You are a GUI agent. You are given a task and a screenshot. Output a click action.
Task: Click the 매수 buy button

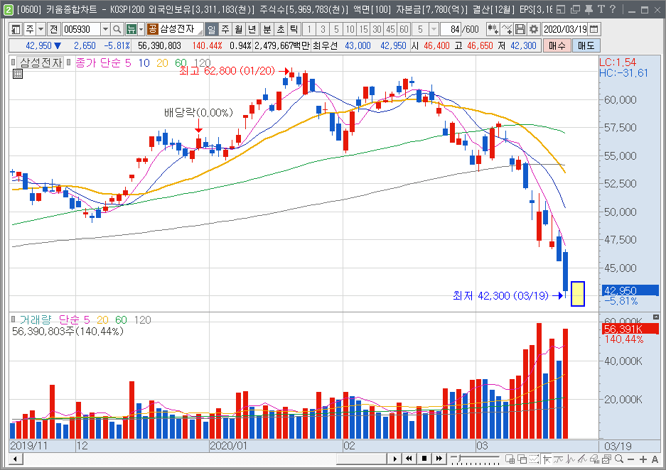(x=557, y=46)
